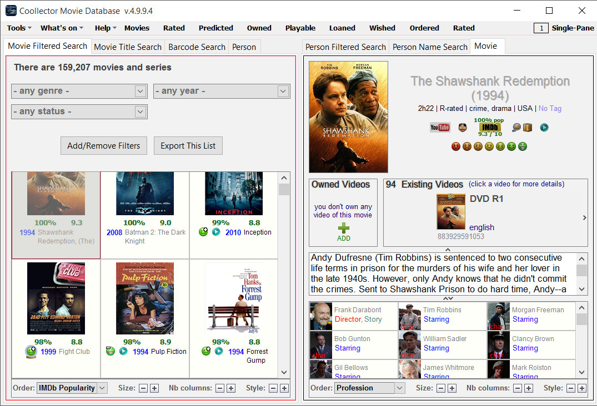Screen dimensions: 597x406
Task: Open the Help menu
Action: [106, 28]
